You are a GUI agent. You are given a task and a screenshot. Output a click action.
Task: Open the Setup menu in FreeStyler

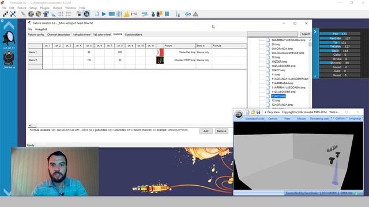point(33,7)
